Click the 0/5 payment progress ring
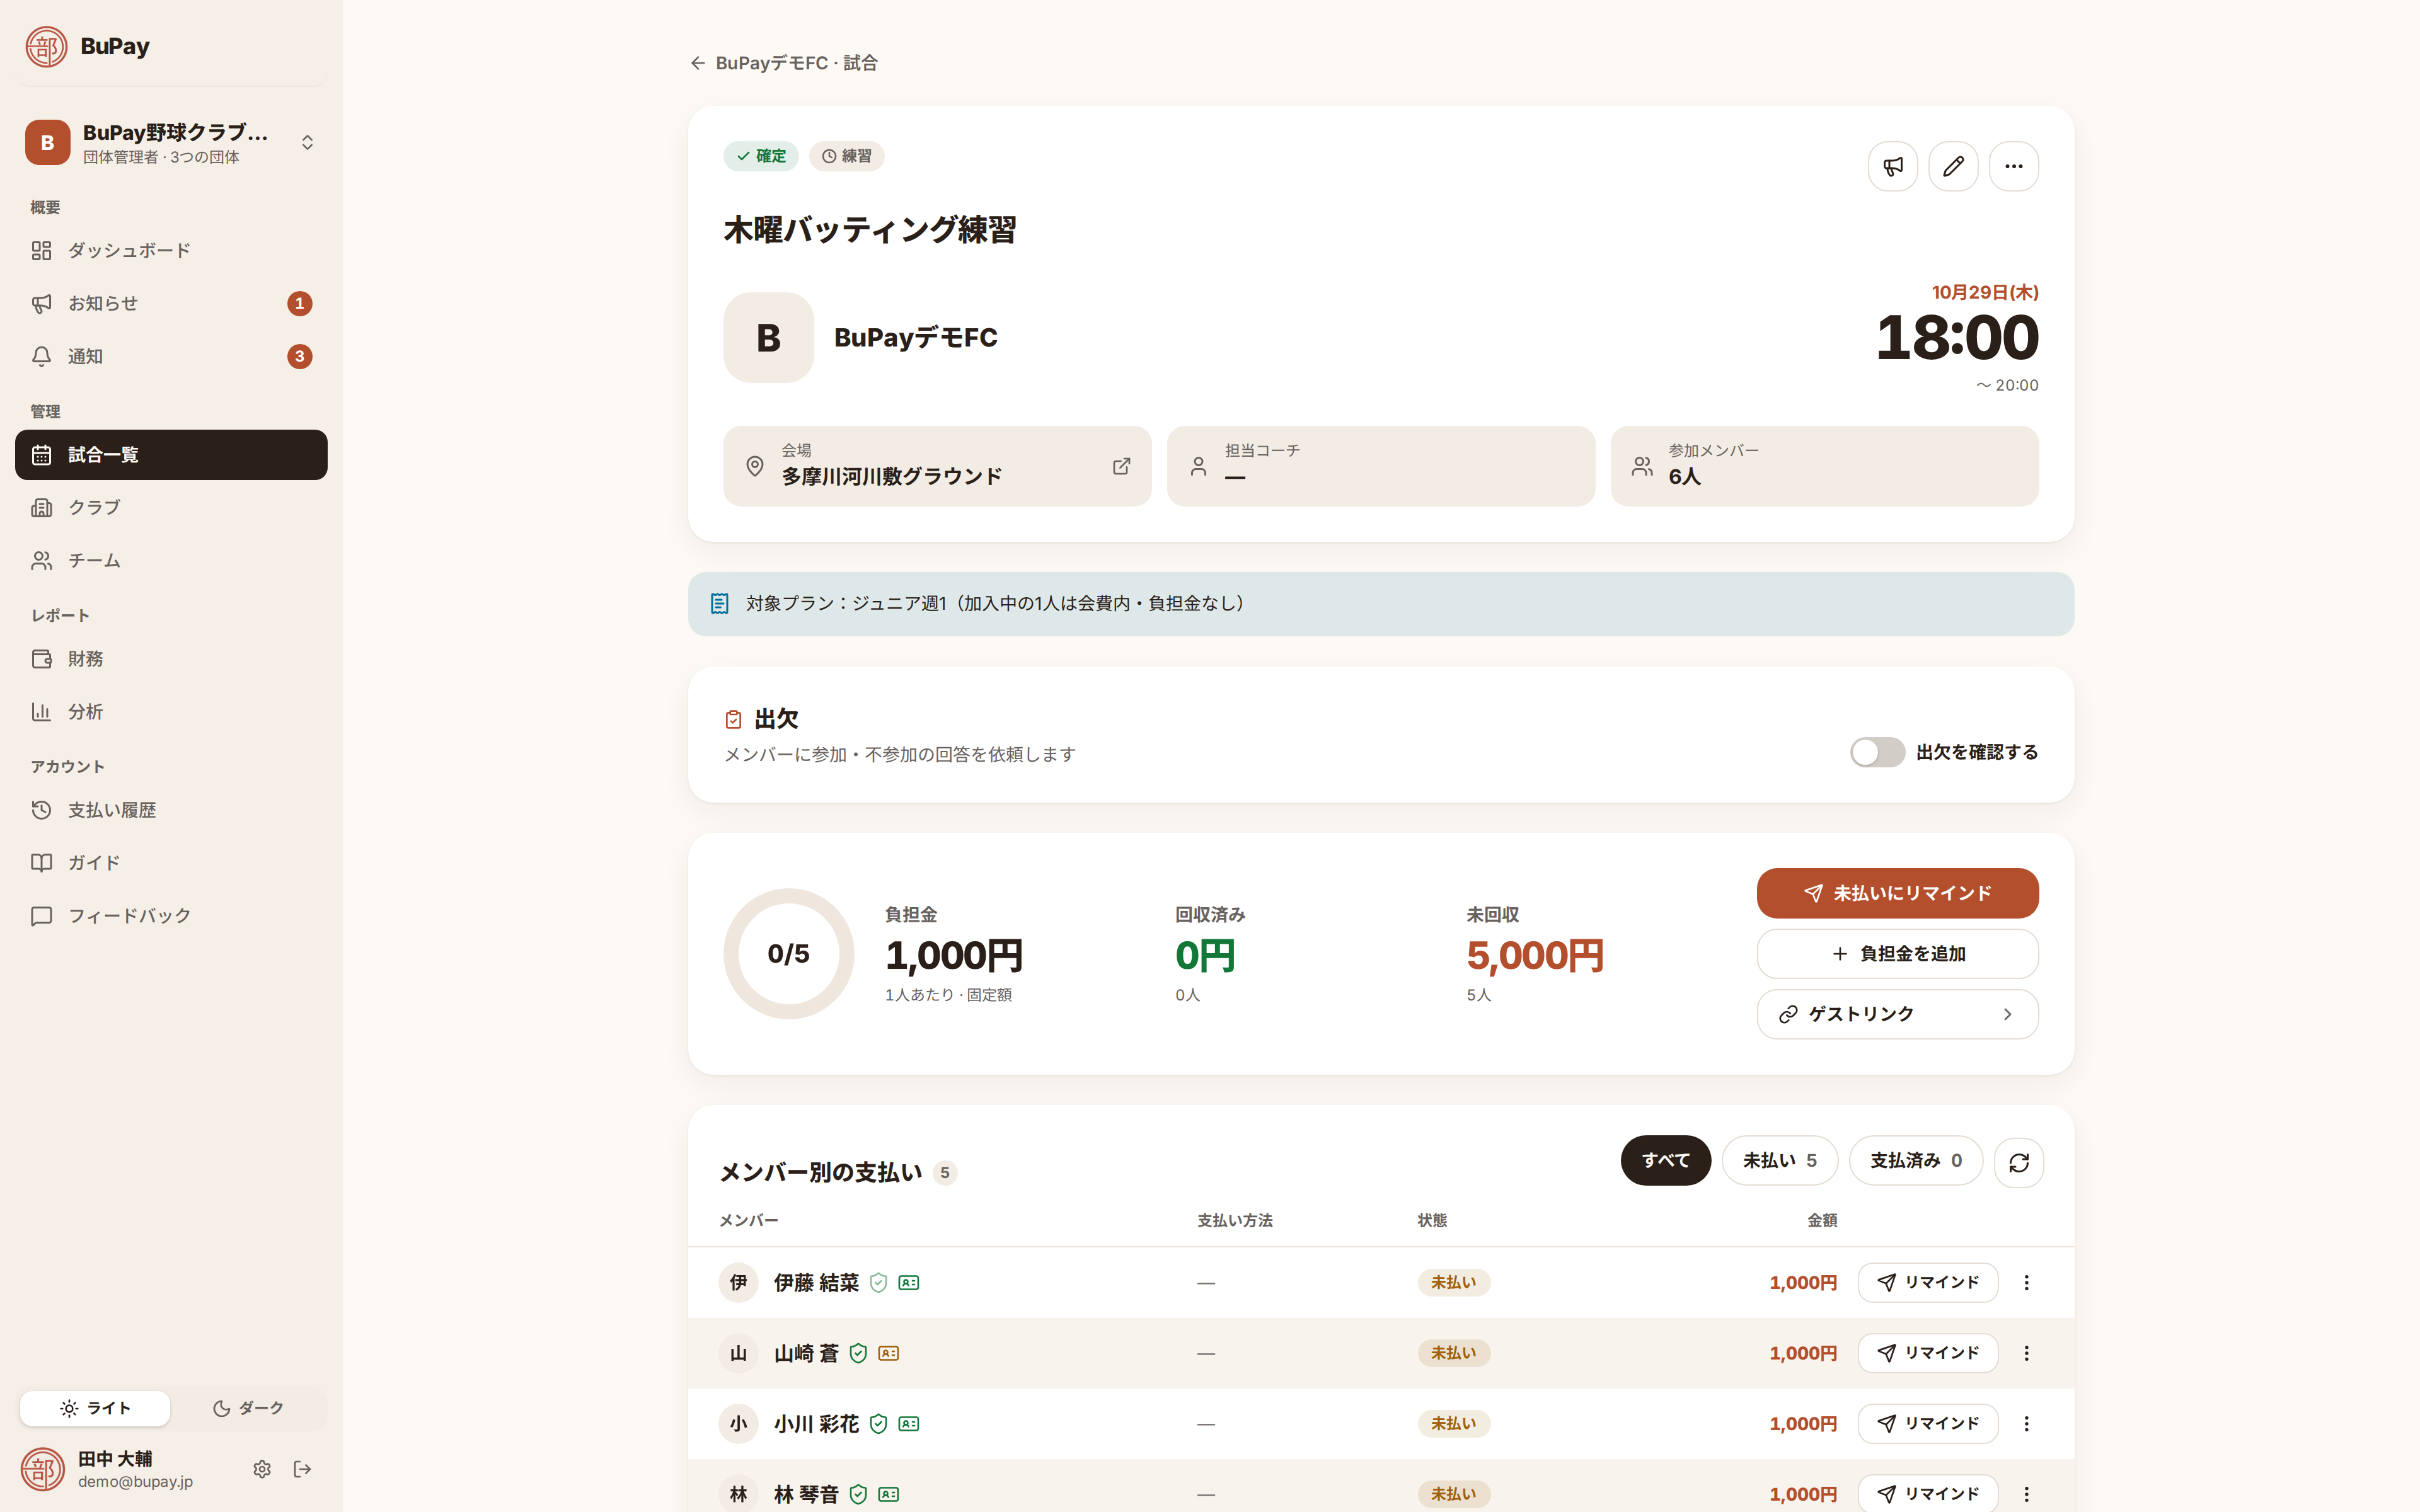The image size is (2420, 1512). coord(788,954)
